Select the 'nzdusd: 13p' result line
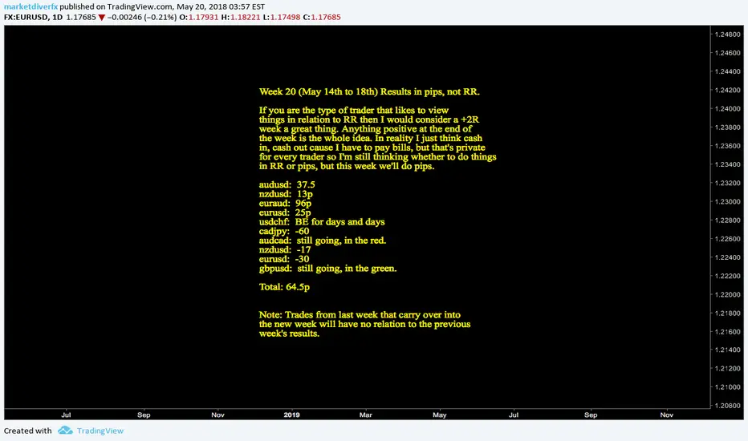The image size is (748, 441). click(287, 194)
